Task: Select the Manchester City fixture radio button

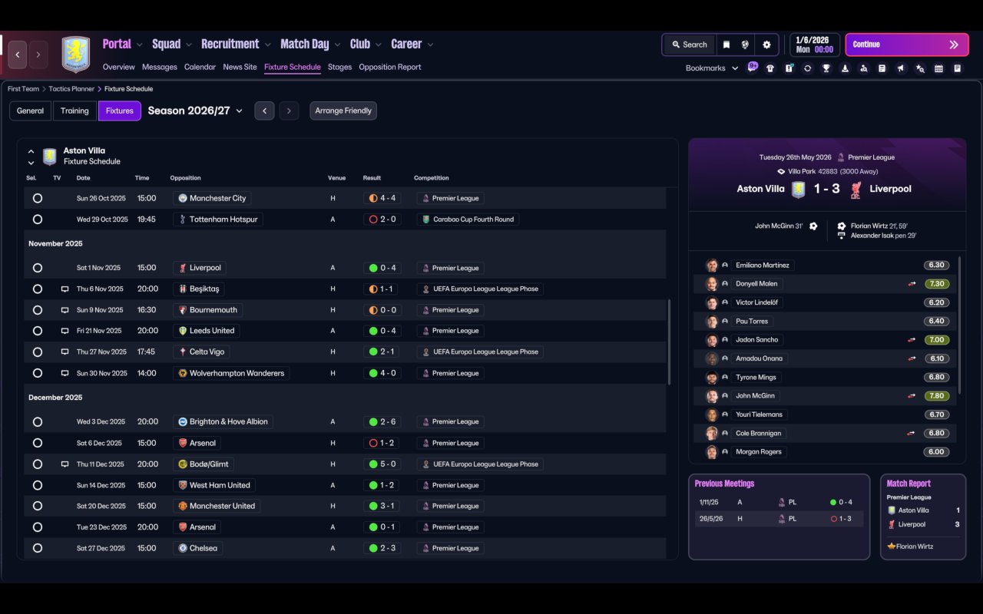Action: pyautogui.click(x=38, y=198)
